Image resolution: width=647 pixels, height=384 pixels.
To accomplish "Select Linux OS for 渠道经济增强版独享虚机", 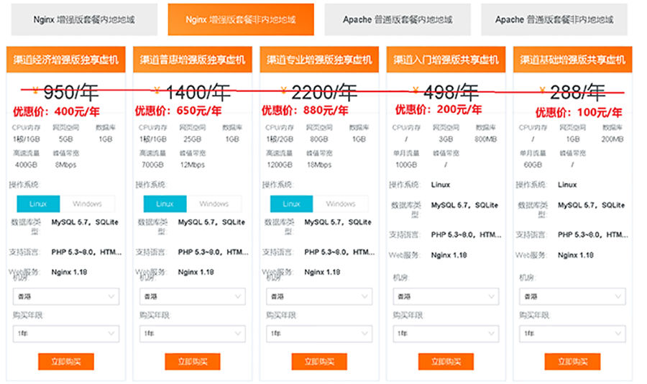I will click(38, 204).
